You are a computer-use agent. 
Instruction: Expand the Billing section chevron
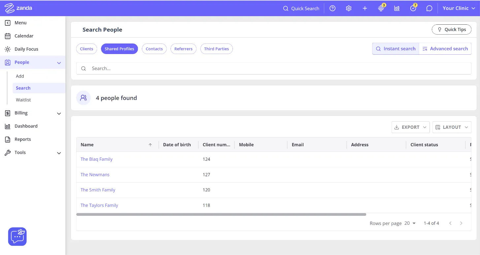click(59, 113)
